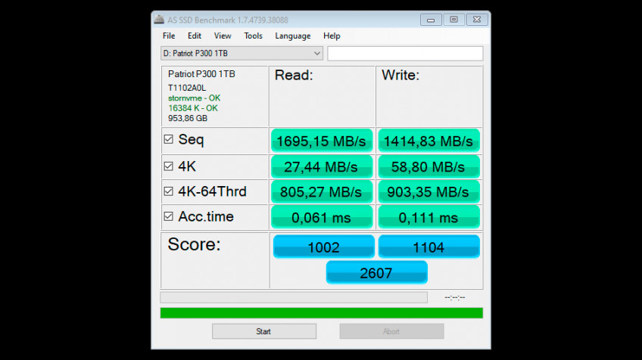Click the 953,86 GB capacity text
Screen dimensions: 642x360
point(188,118)
